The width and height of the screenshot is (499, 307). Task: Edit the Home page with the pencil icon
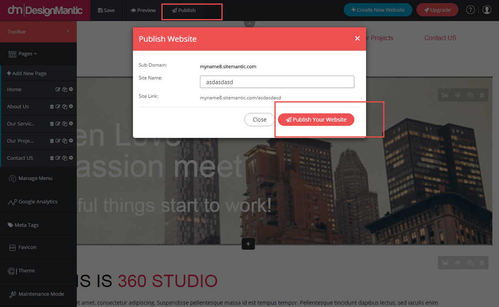[x=58, y=89]
